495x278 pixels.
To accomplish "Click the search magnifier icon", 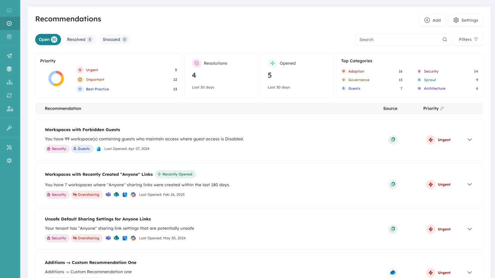I will (x=445, y=39).
